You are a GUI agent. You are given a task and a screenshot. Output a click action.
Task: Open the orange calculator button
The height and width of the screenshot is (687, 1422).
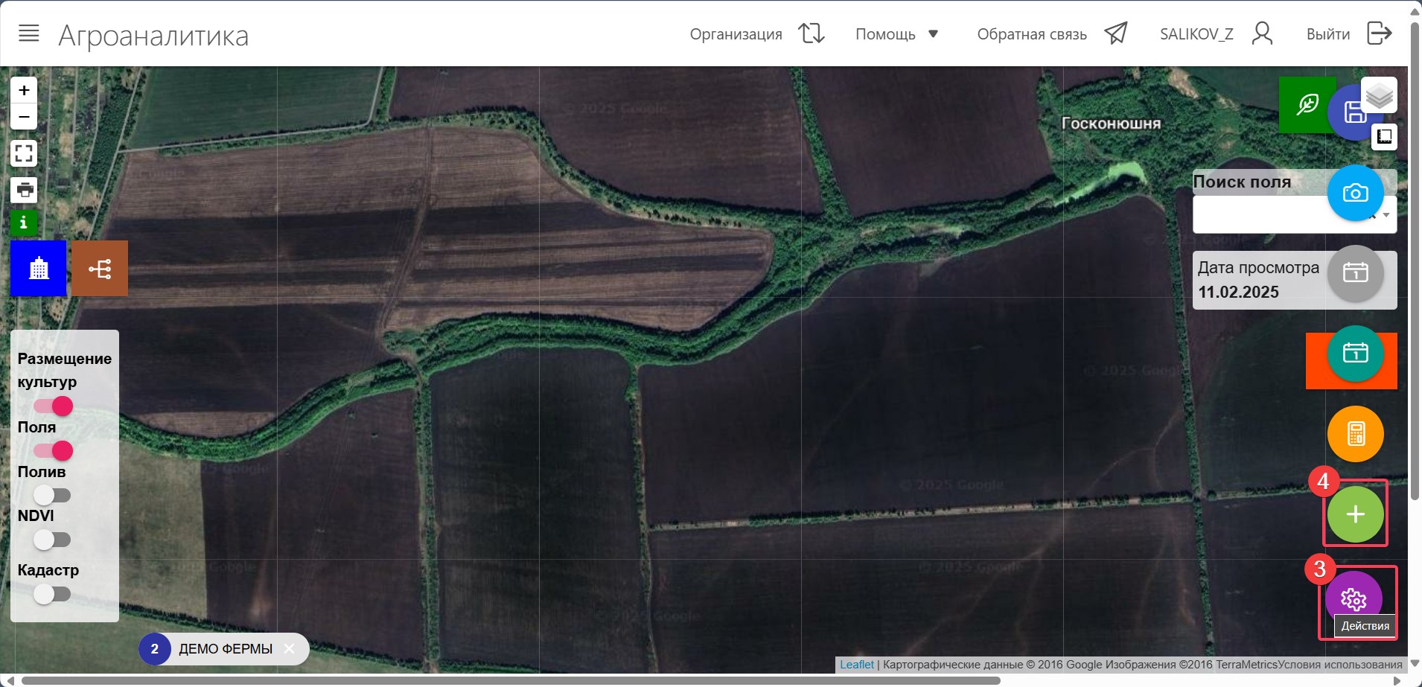click(x=1355, y=434)
